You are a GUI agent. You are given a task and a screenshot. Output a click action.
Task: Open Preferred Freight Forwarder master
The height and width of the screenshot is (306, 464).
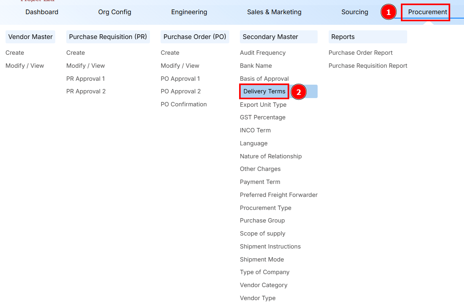279,195
